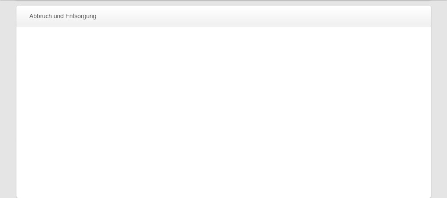447x198 pixels.
Task: Click the dark shadow strip above the panel
Action: coord(223,0)
